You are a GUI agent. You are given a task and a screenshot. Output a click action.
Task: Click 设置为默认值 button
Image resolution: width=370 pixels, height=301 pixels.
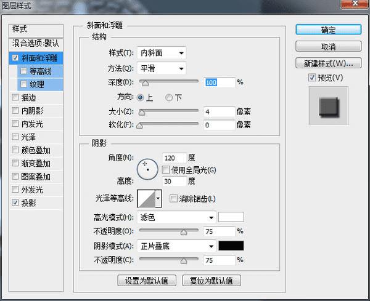click(147, 281)
